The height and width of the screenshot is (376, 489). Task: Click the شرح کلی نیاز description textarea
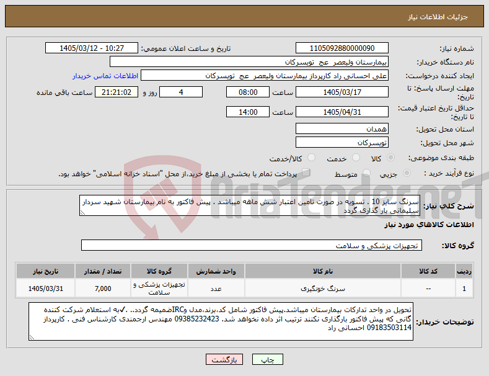click(250, 206)
